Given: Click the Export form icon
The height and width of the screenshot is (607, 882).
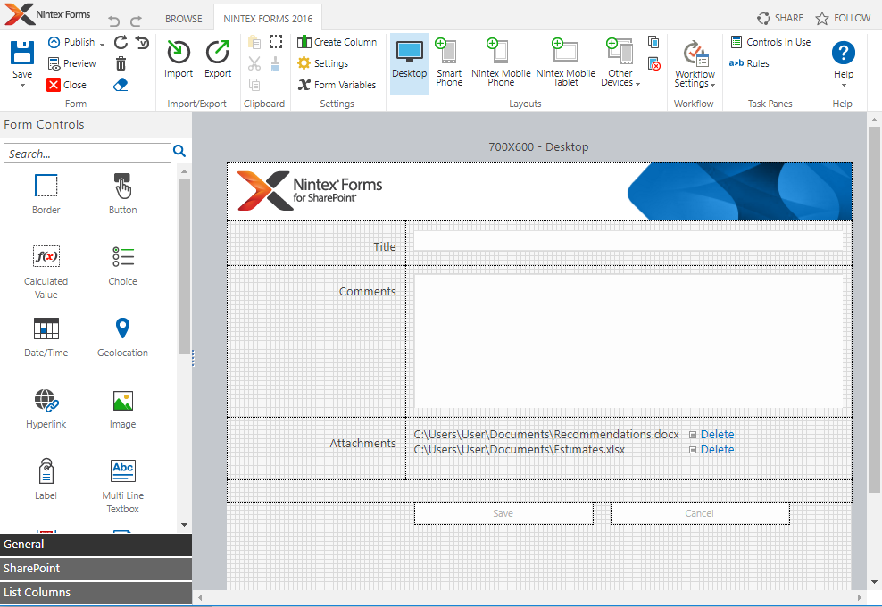Looking at the screenshot, I should click(218, 54).
